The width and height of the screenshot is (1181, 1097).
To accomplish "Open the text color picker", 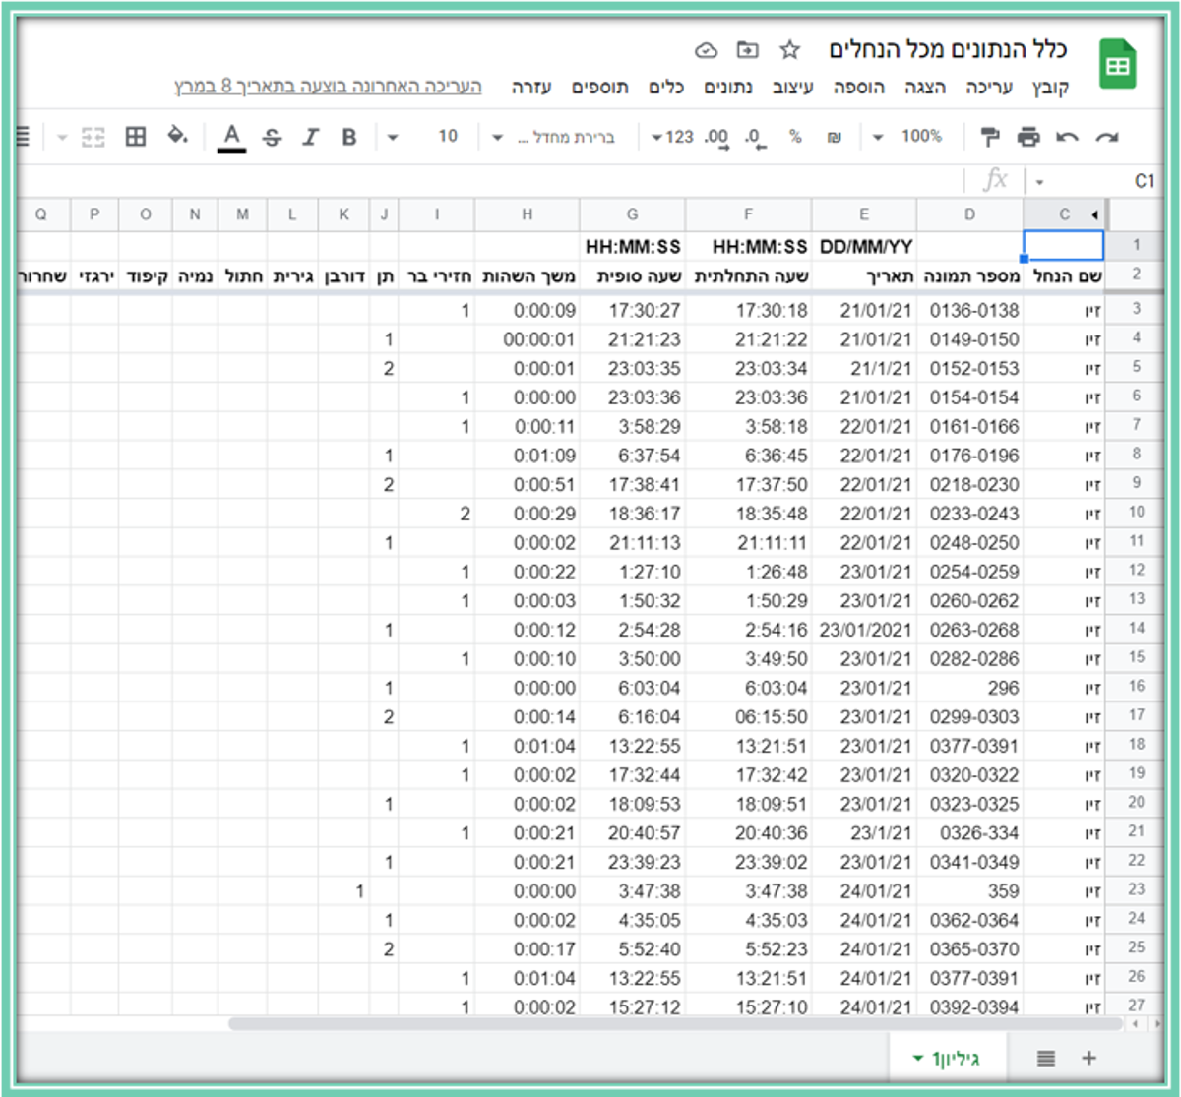I will 231,137.
